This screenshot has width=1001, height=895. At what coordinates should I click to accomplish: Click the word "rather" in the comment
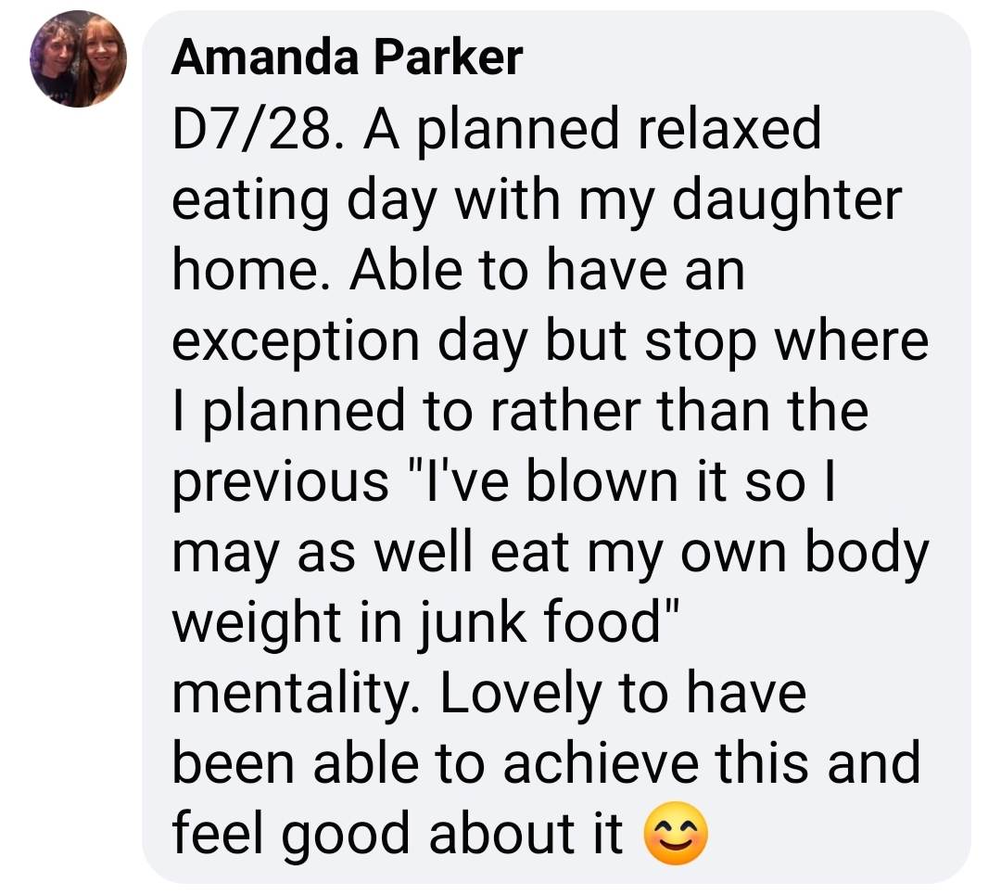pos(565,412)
